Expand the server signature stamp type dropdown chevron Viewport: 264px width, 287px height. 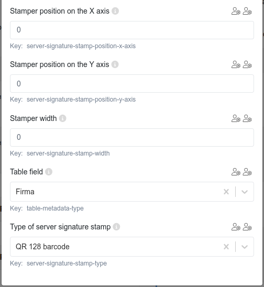coord(245,247)
